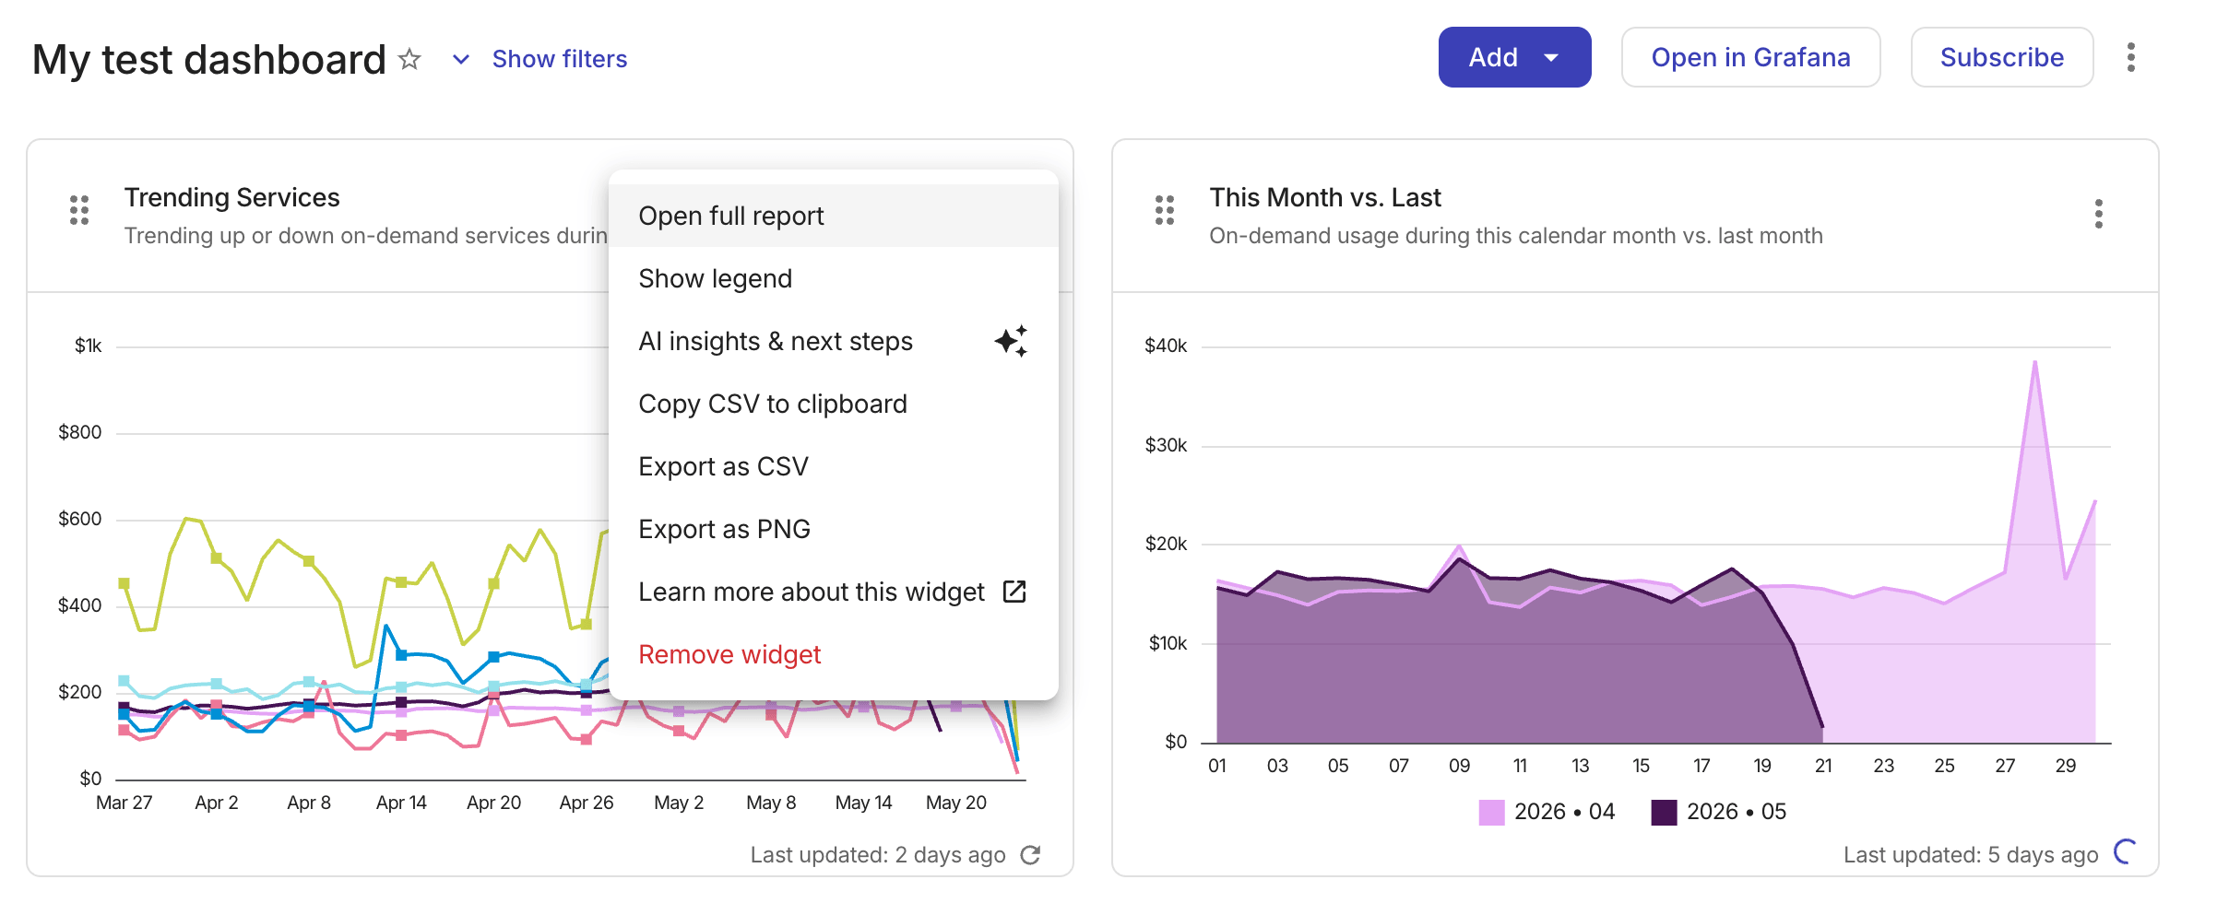Toggle 2026 • 05 legend series

pos(1719,812)
